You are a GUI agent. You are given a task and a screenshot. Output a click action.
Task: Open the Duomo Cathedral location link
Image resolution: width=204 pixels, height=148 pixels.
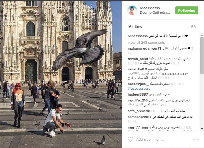[155, 12]
